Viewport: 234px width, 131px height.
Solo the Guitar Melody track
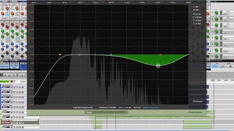click(14, 123)
